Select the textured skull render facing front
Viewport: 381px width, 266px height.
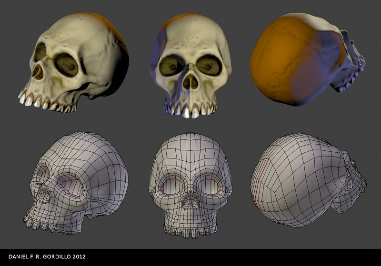click(190, 66)
